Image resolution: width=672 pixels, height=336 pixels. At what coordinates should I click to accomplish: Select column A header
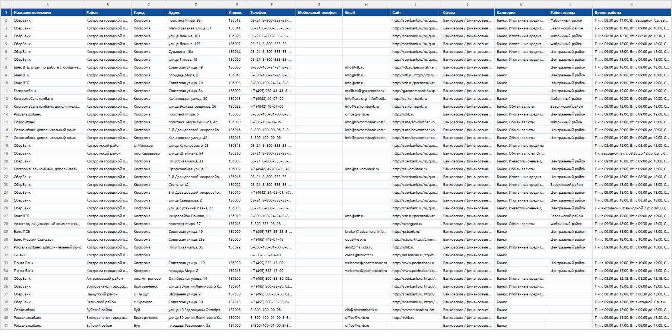pos(48,4)
